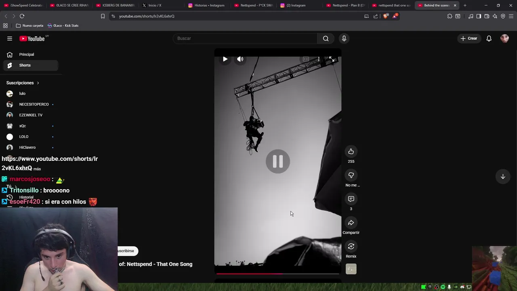This screenshot has width=517, height=291.
Task: Open the YouTube hamburger guide menu
Action: [10, 38]
